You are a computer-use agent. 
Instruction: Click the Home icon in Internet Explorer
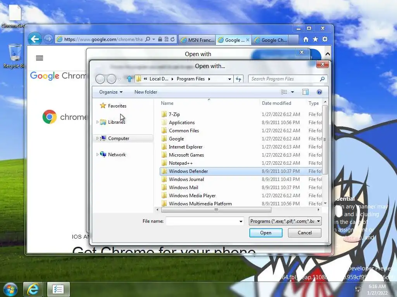point(306,39)
